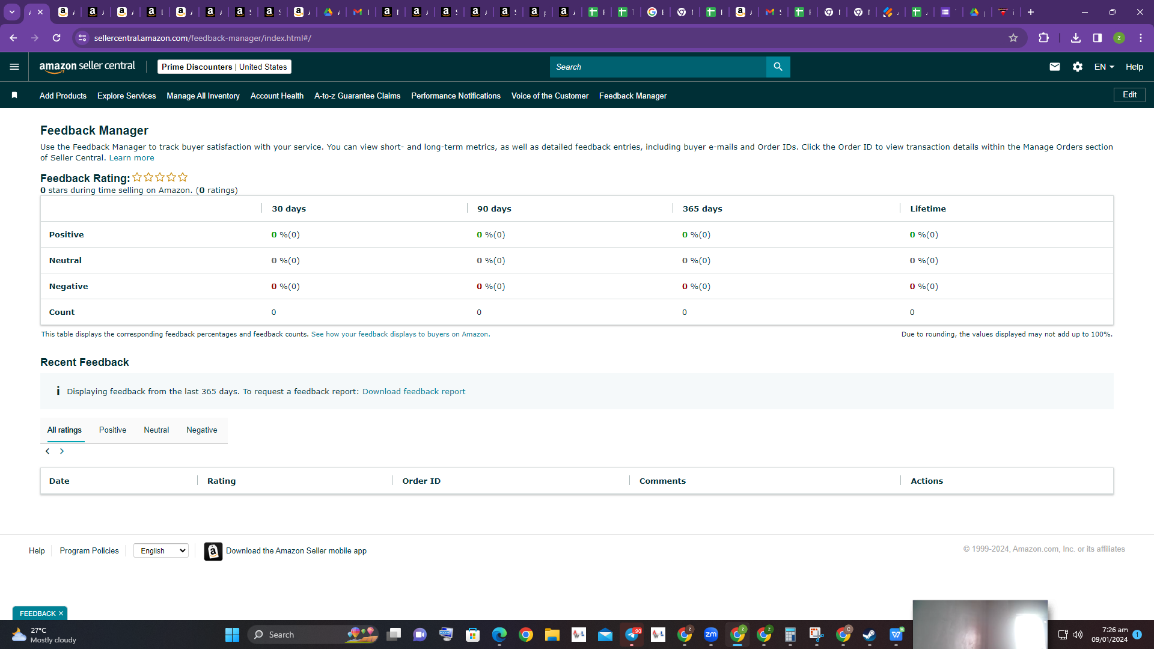Image resolution: width=1154 pixels, height=649 pixels.
Task: Open the Windows Start menu
Action: click(232, 635)
